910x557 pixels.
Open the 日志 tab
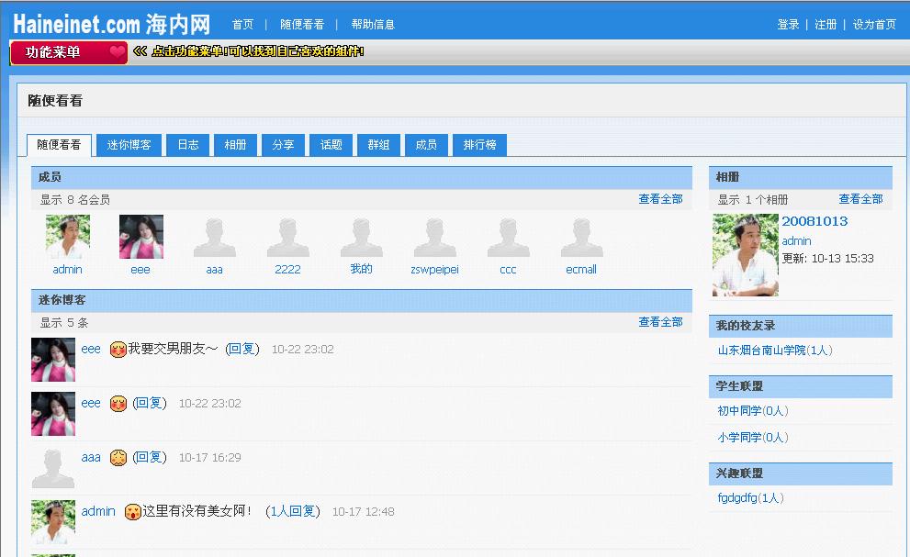point(188,145)
